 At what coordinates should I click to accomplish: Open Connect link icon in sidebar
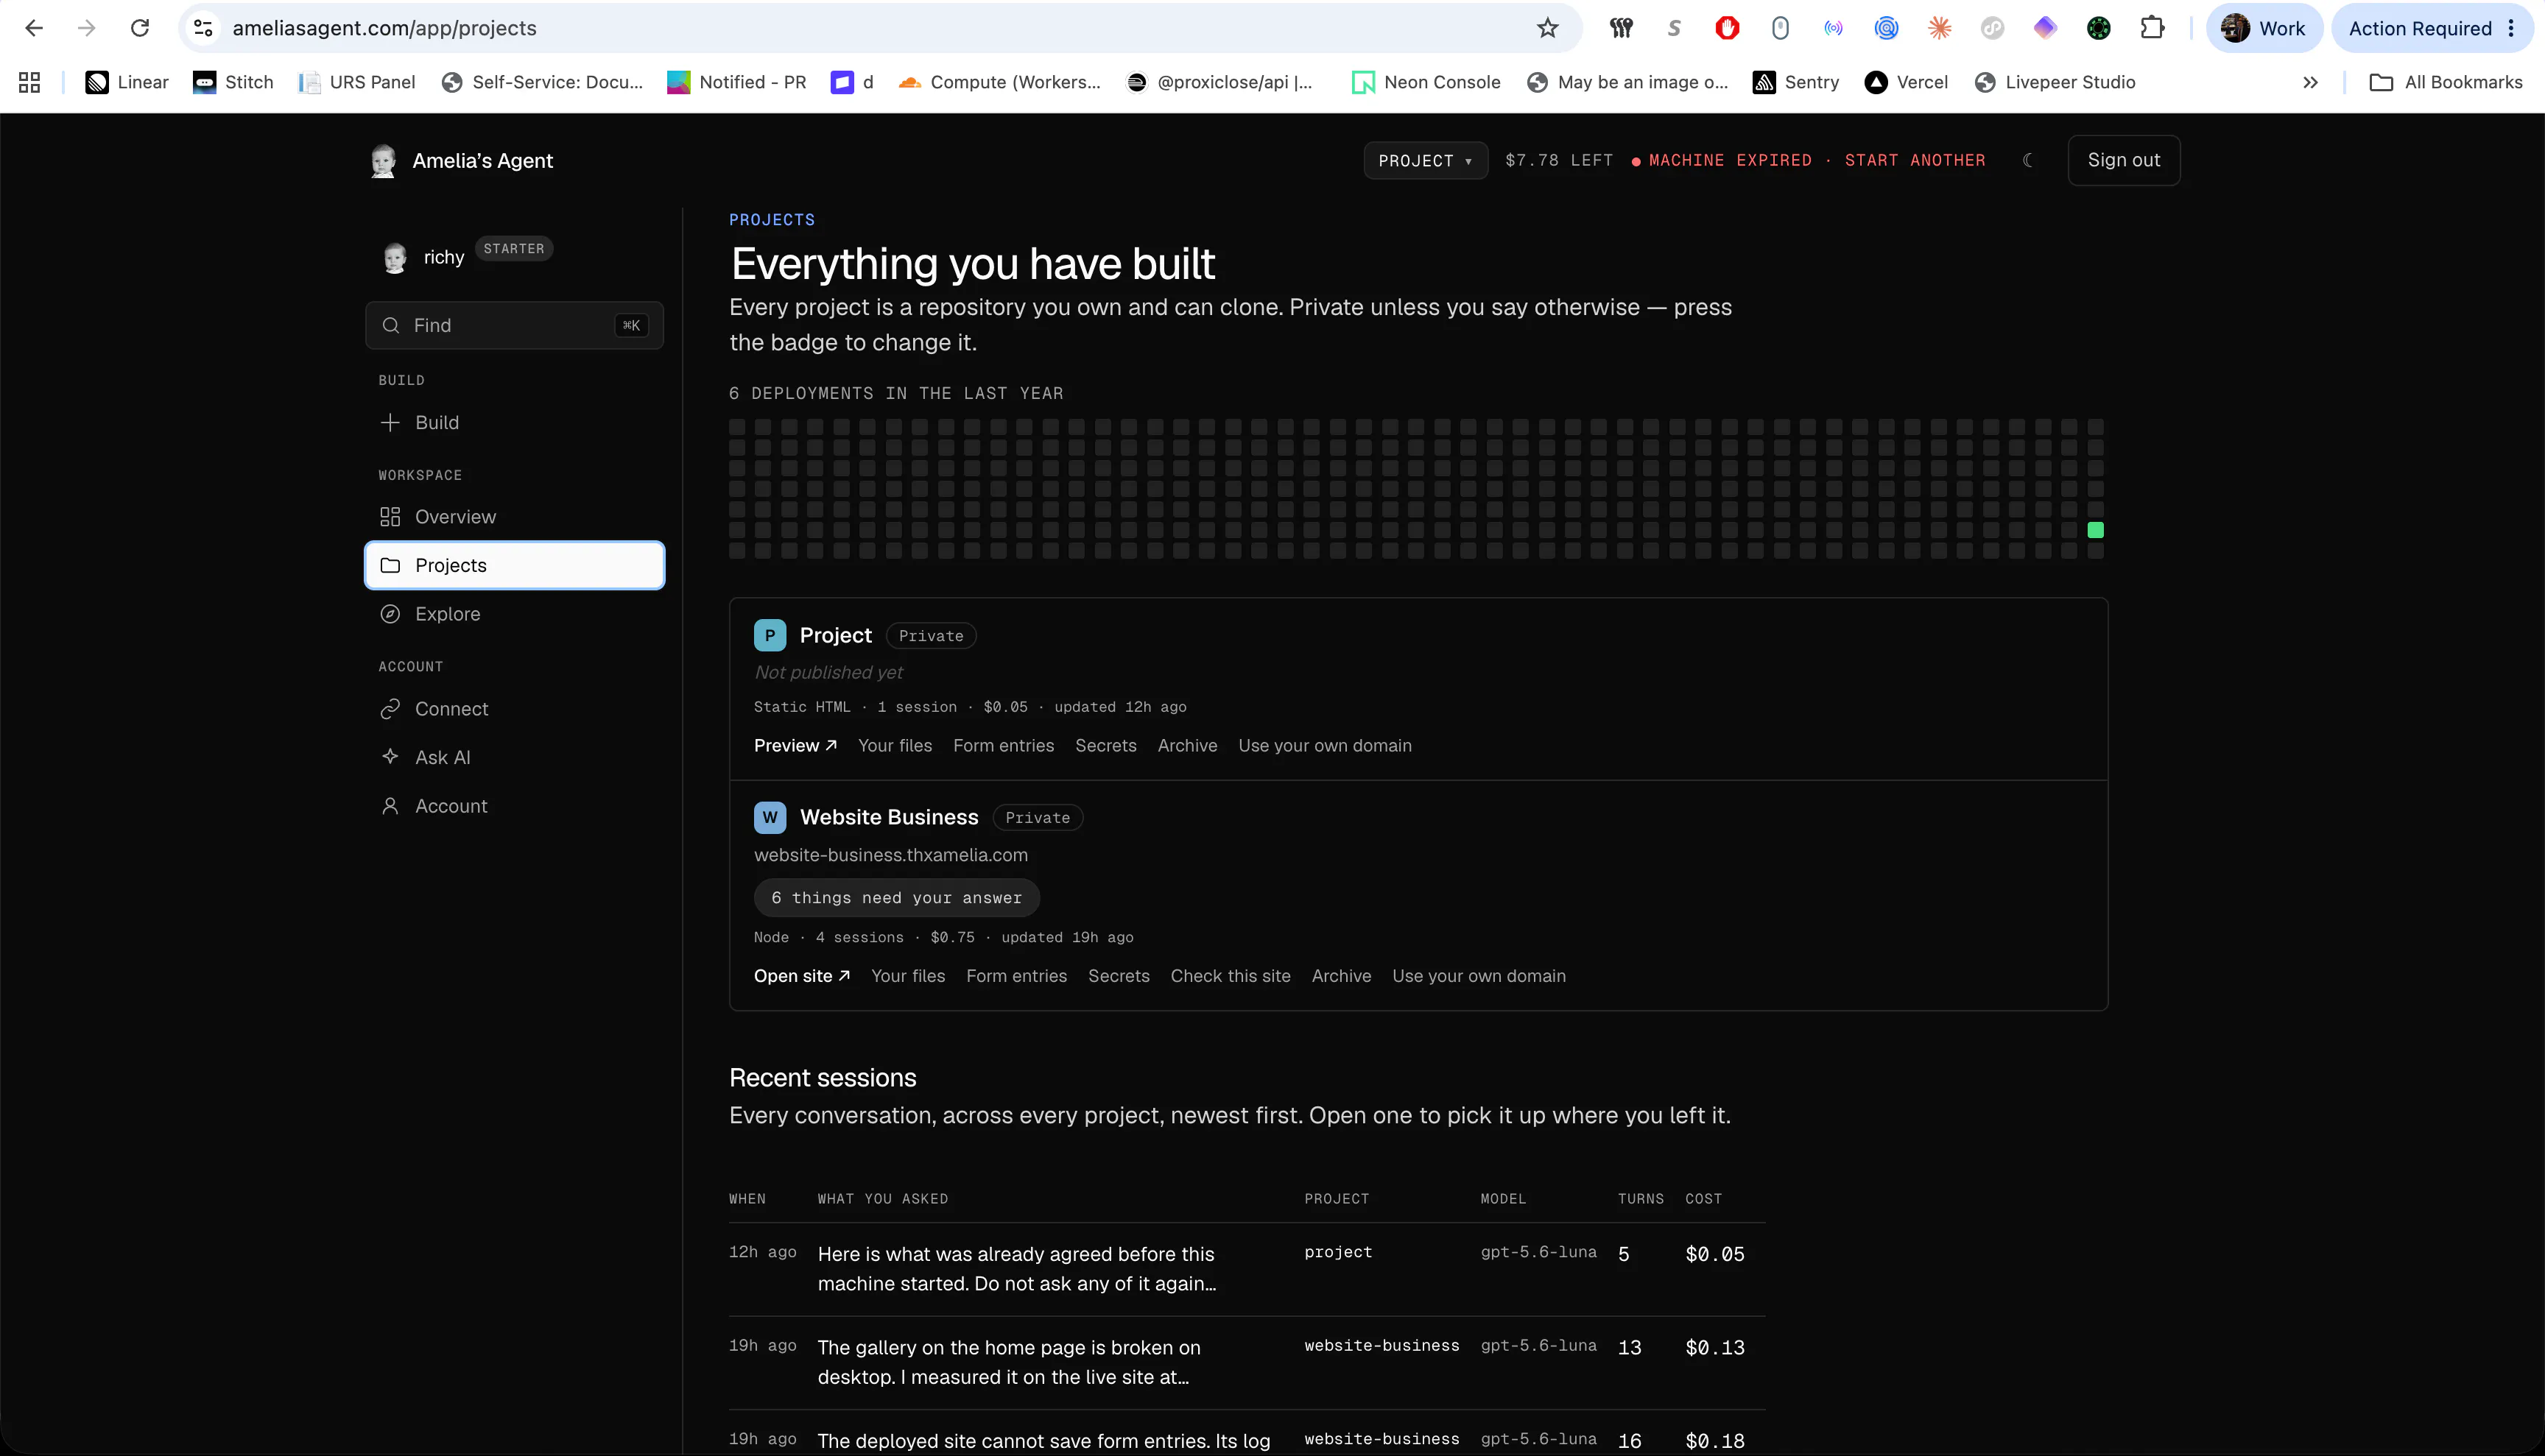[x=390, y=709]
